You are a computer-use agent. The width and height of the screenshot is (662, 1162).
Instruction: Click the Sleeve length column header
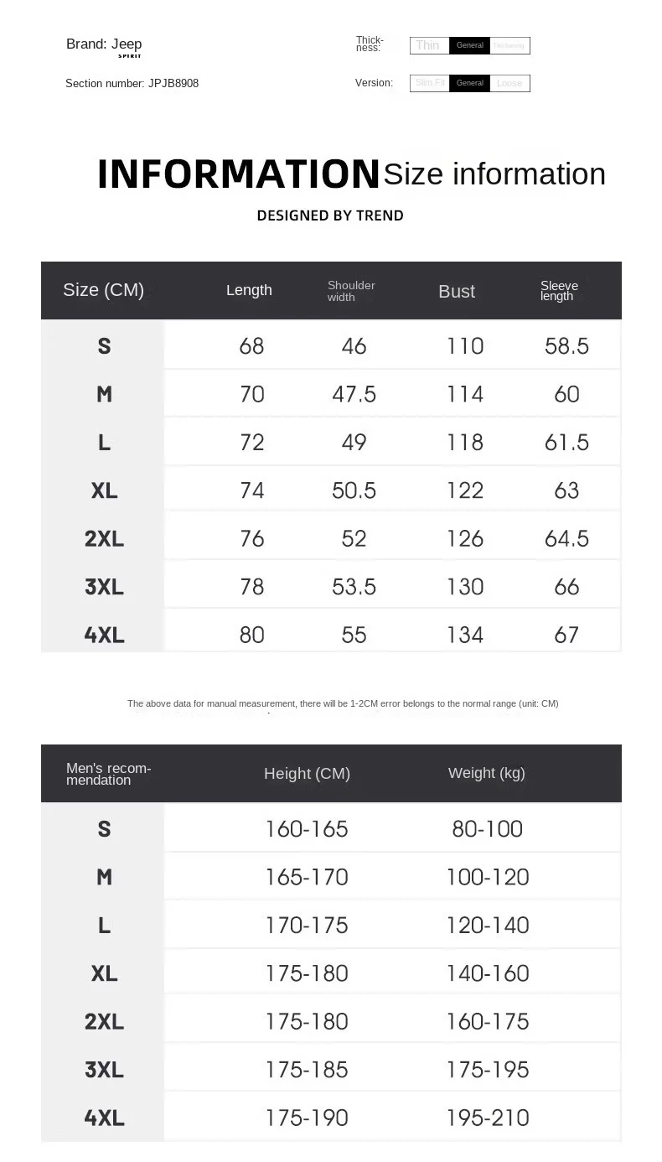pyautogui.click(x=559, y=291)
